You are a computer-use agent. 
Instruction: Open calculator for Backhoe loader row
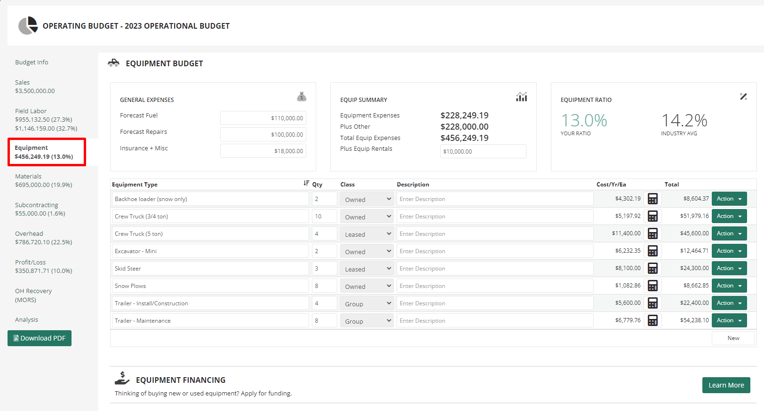[x=653, y=199]
